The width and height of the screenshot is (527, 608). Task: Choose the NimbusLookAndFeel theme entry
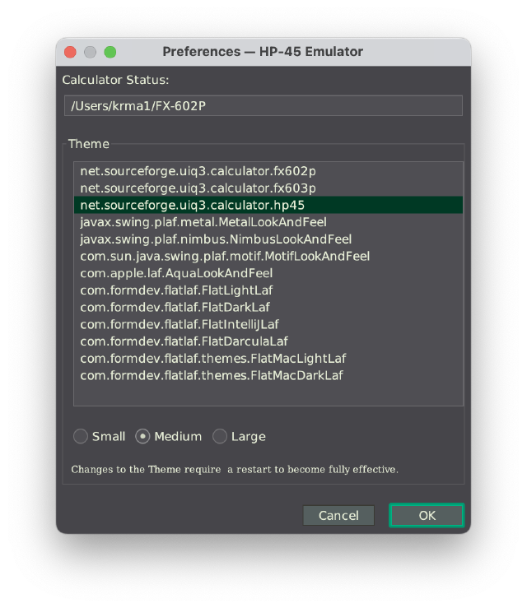coord(268,239)
